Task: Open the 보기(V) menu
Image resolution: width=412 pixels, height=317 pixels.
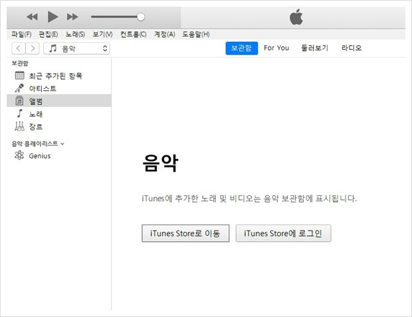Action: click(x=102, y=34)
